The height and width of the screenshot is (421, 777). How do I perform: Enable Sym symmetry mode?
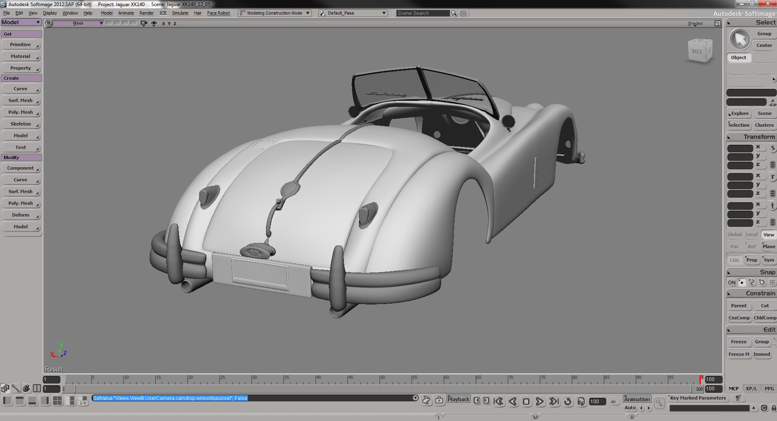768,260
